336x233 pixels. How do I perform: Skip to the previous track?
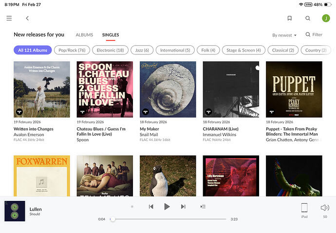(x=151, y=207)
